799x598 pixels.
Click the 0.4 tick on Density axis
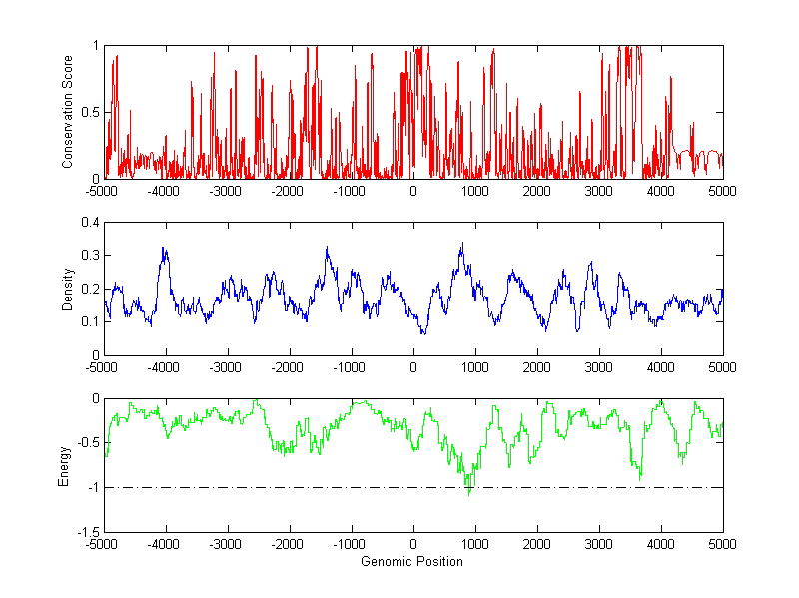point(88,223)
